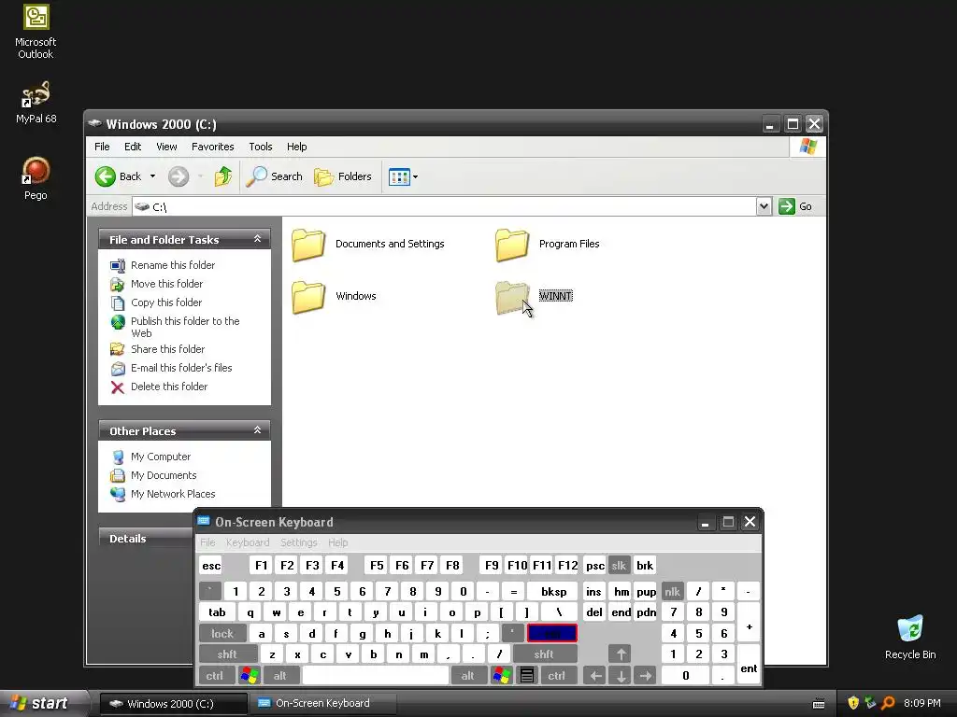Viewport: 957px width, 717px height.
Task: Click the right arrow key
Action: (x=645, y=676)
